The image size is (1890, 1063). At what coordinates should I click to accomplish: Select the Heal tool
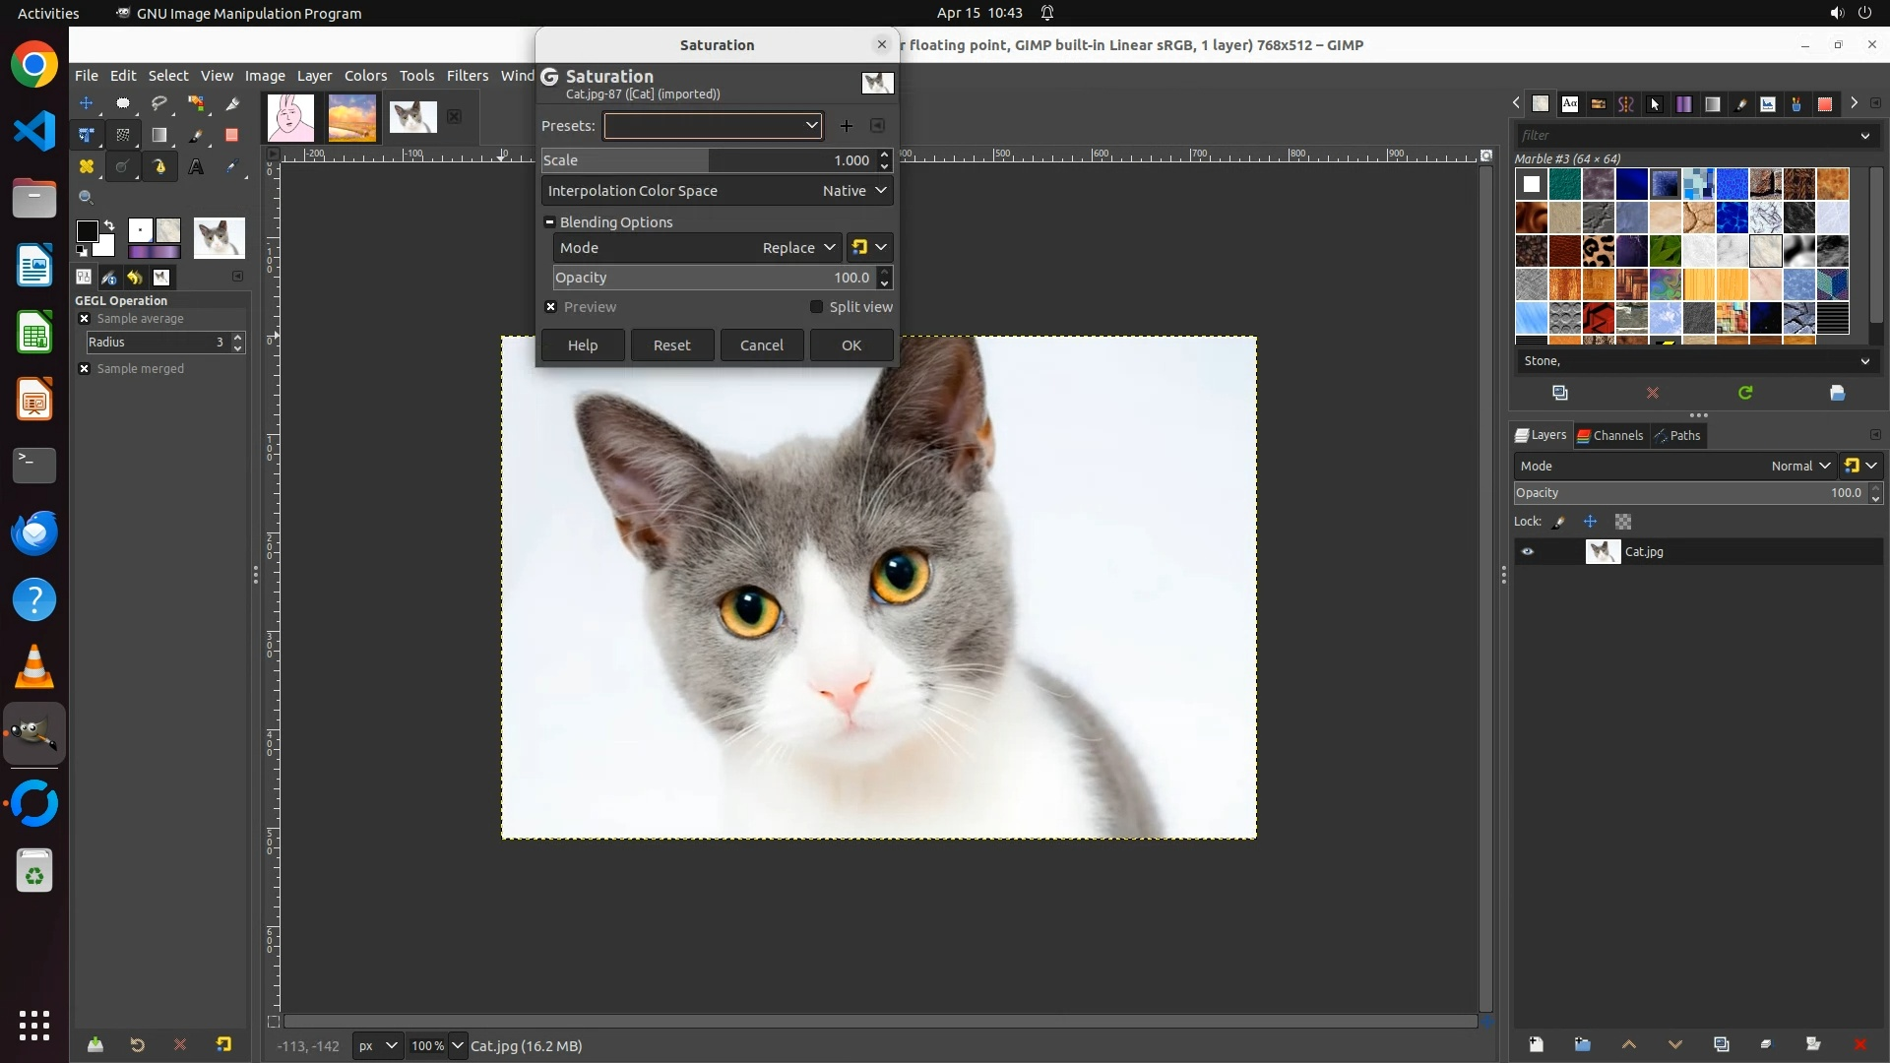87,166
